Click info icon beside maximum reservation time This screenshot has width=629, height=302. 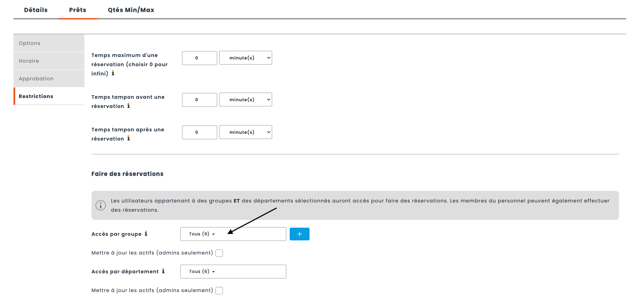click(x=113, y=73)
